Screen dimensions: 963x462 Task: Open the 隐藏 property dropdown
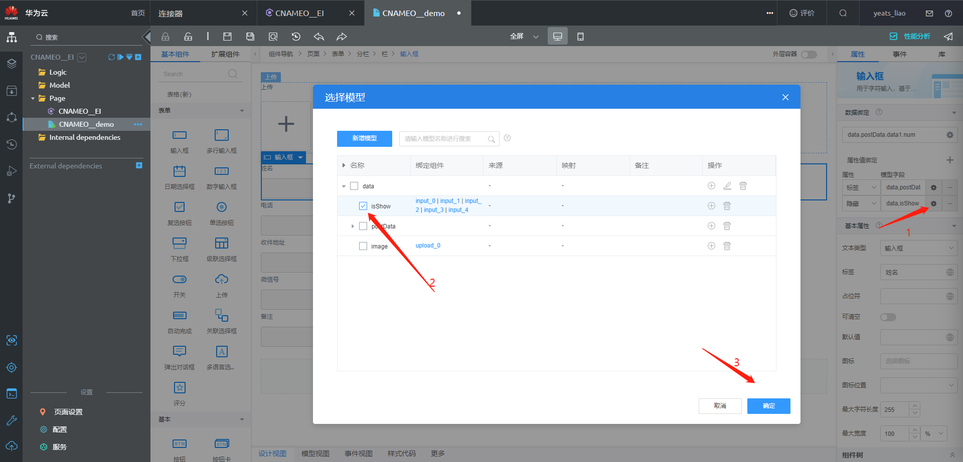coord(861,203)
